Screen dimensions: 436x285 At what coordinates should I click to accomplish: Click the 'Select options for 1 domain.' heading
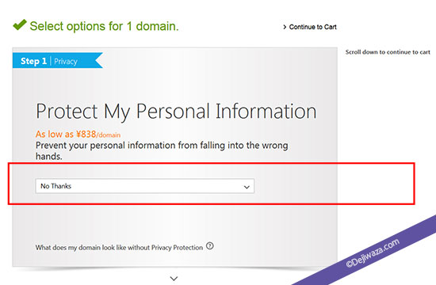pyautogui.click(x=104, y=26)
